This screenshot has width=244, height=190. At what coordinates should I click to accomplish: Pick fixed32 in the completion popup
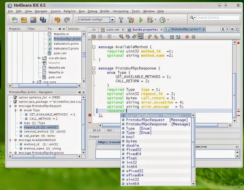(x=156, y=150)
